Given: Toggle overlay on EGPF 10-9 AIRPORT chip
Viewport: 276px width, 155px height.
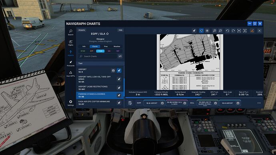Looking at the screenshot, I should [162, 103].
